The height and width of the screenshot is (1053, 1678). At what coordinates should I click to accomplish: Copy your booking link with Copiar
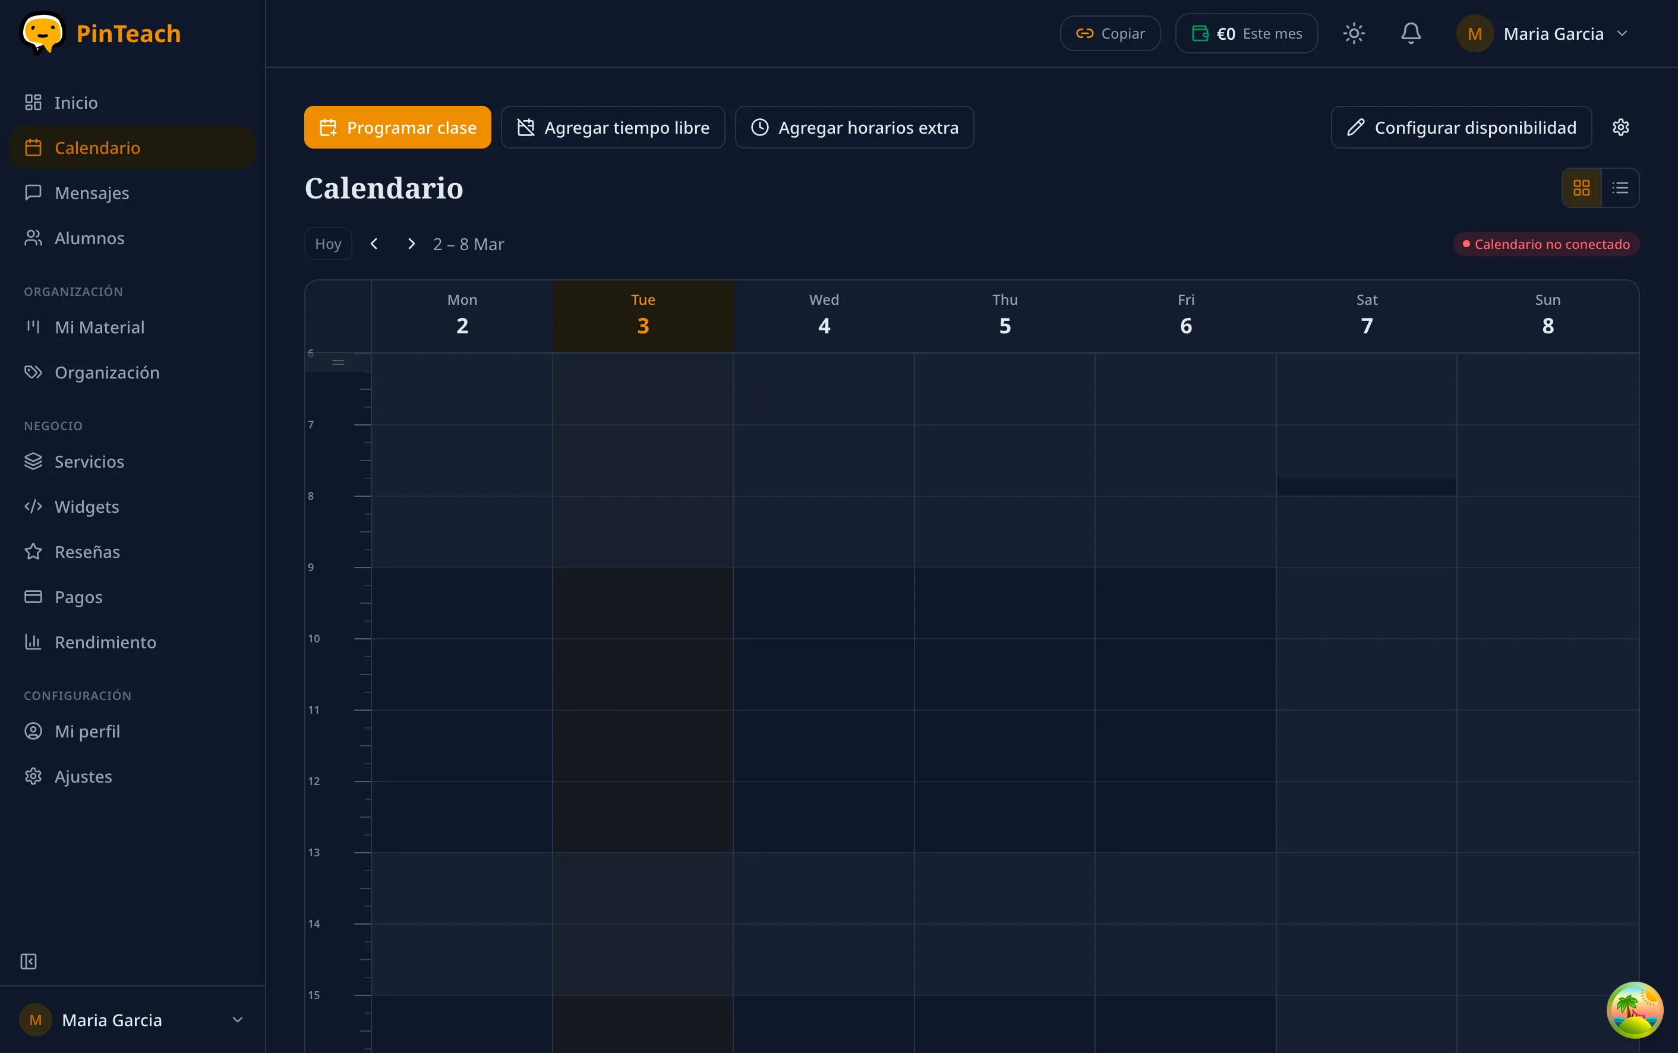click(x=1109, y=33)
